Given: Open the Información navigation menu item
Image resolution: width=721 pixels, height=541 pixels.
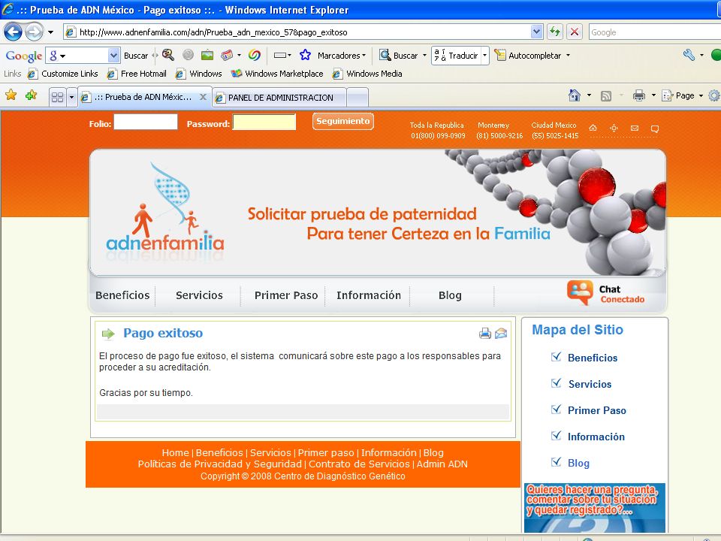Looking at the screenshot, I should coord(369,295).
